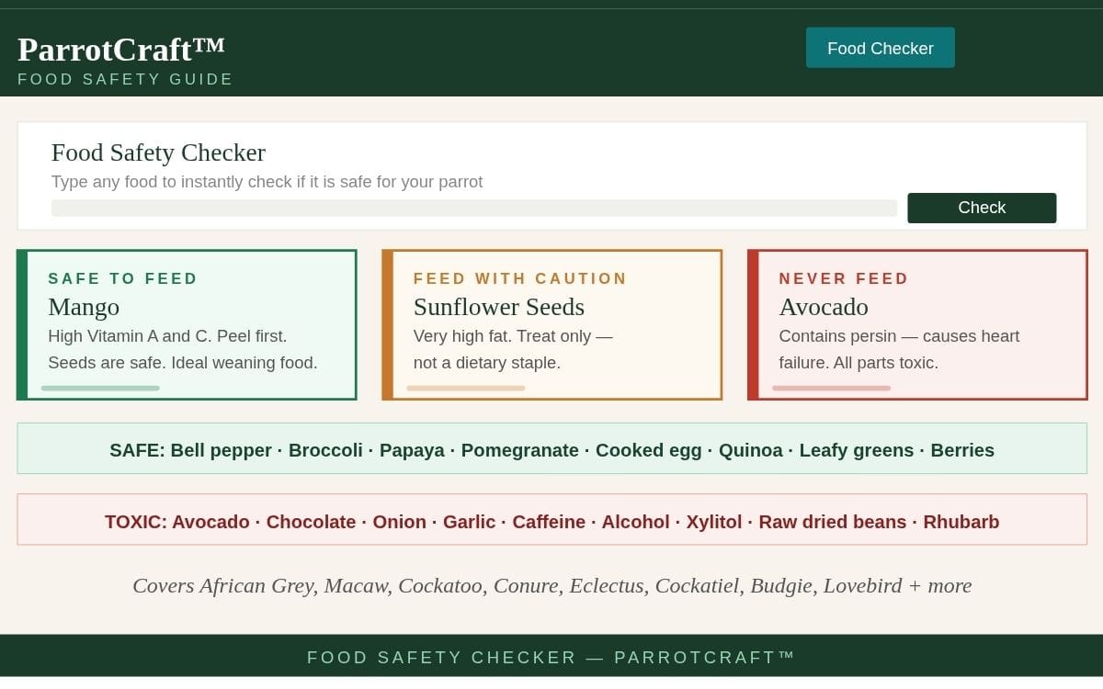This screenshot has width=1103, height=689.
Task: Select the Mango card title
Action: [x=84, y=307]
